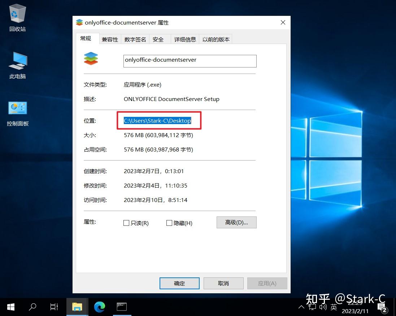Open 高级(D)... attribute settings
This screenshot has height=316, width=396.
tap(236, 222)
